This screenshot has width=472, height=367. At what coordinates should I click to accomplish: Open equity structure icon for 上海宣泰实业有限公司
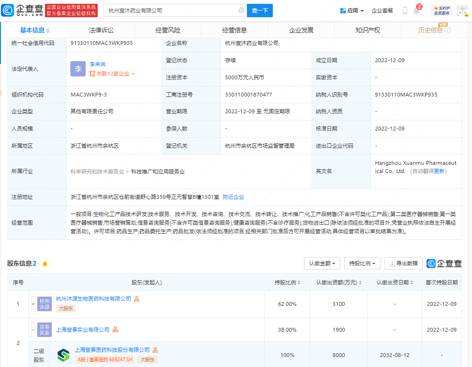pyautogui.click(x=115, y=330)
